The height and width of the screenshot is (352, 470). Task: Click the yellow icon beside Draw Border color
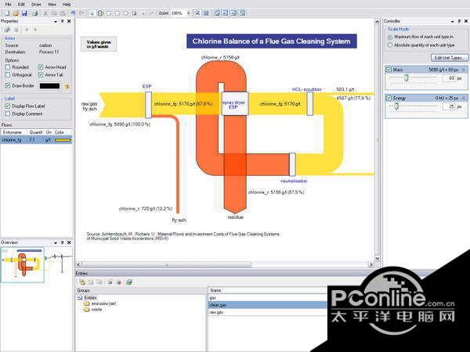(67, 86)
